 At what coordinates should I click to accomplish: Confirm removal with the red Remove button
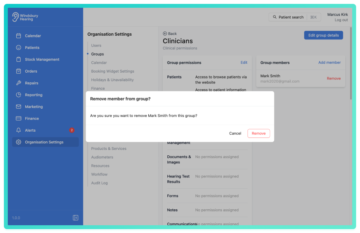click(x=258, y=133)
